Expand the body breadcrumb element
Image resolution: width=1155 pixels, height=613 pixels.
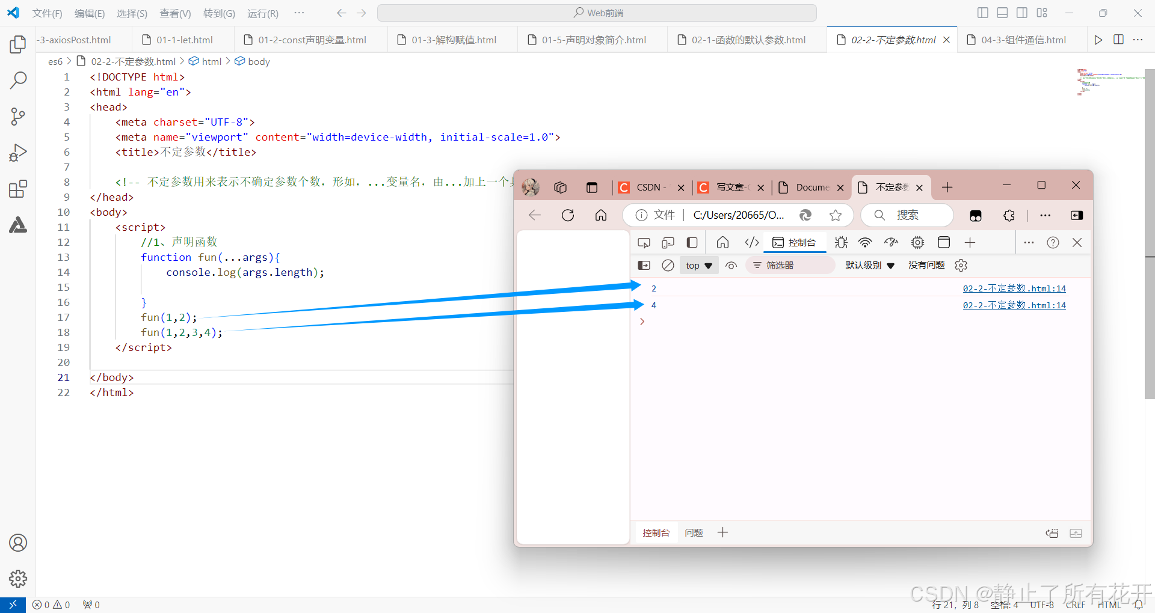pyautogui.click(x=252, y=61)
